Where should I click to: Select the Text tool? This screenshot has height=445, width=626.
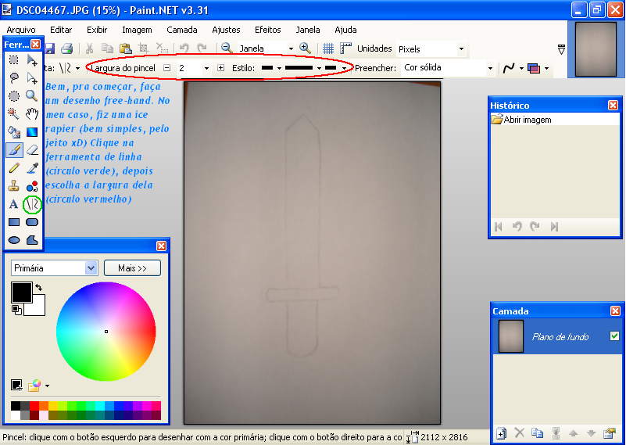(14, 205)
